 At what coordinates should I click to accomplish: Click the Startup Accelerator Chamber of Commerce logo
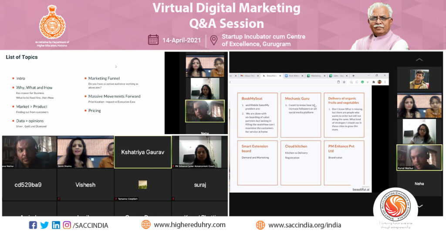[x=395, y=206]
